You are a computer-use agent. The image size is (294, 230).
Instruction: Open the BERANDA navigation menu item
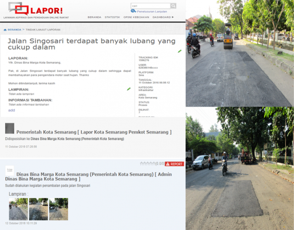coord(94,17)
